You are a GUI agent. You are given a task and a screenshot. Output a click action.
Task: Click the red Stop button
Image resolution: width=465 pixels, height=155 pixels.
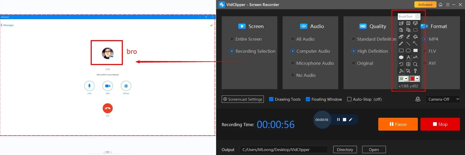click(x=440, y=124)
